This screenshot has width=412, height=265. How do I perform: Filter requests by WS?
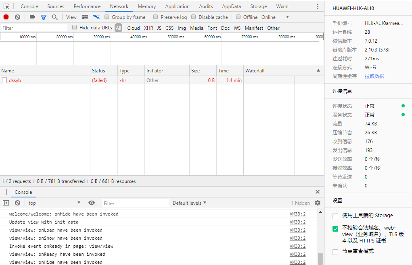[237, 28]
